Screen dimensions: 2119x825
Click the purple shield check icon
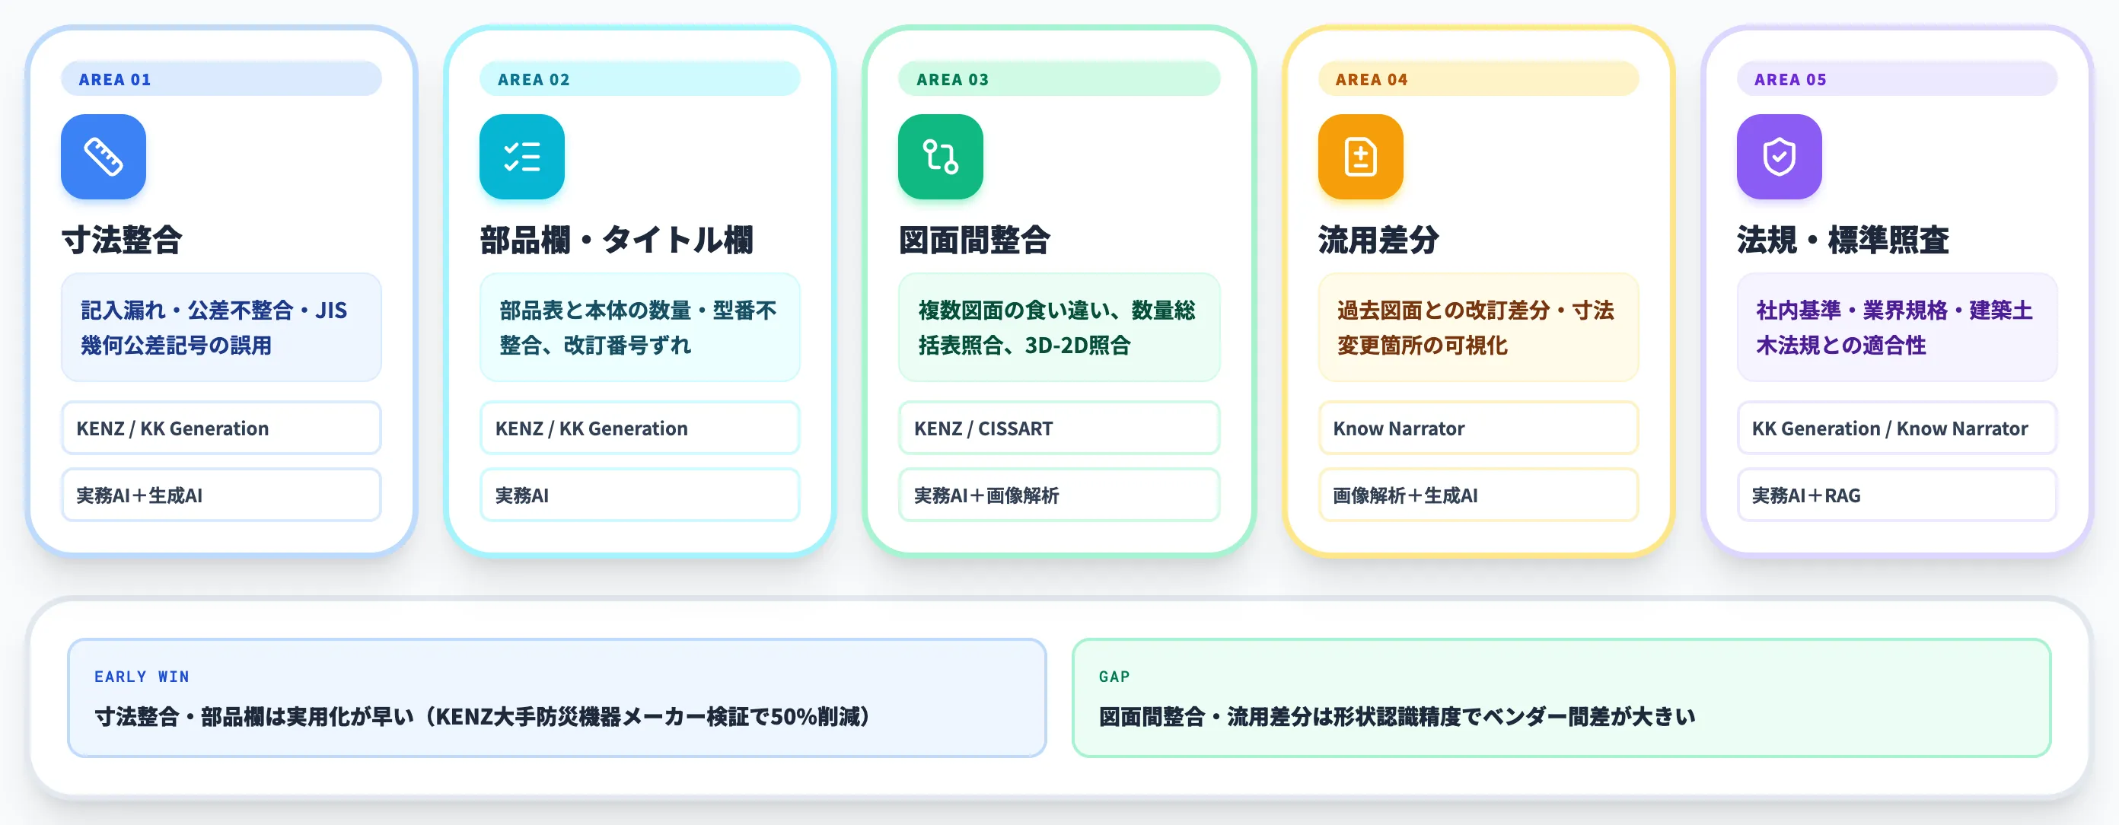pos(1780,156)
